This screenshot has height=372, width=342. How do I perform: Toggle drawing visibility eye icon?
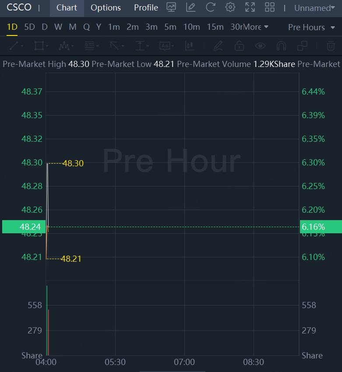point(261,46)
